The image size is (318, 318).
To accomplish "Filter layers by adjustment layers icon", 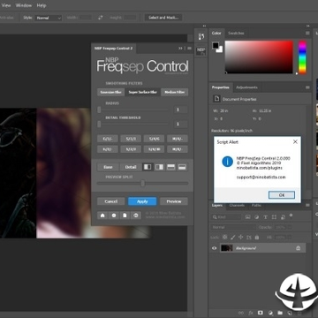I will [256, 217].
